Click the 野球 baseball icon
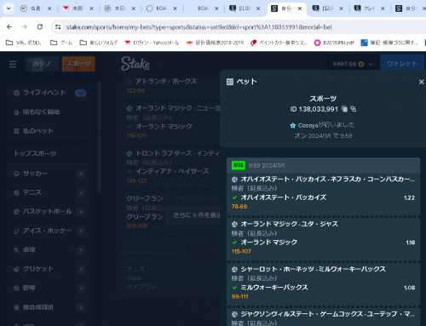 click(x=16, y=288)
